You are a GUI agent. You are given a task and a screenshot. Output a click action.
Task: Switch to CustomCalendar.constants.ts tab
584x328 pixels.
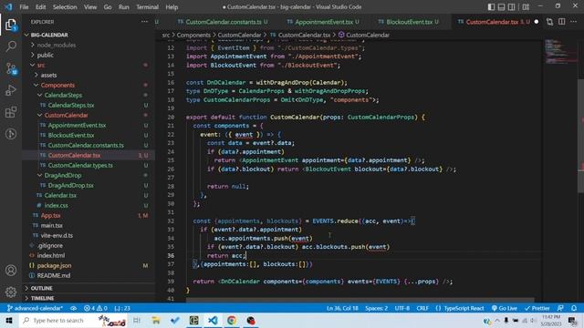223,22
